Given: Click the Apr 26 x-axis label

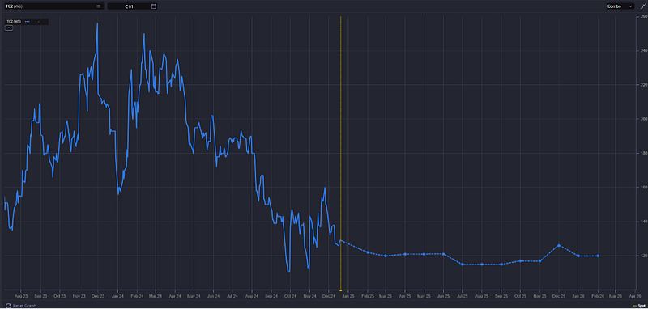Looking at the screenshot, I should (635, 296).
